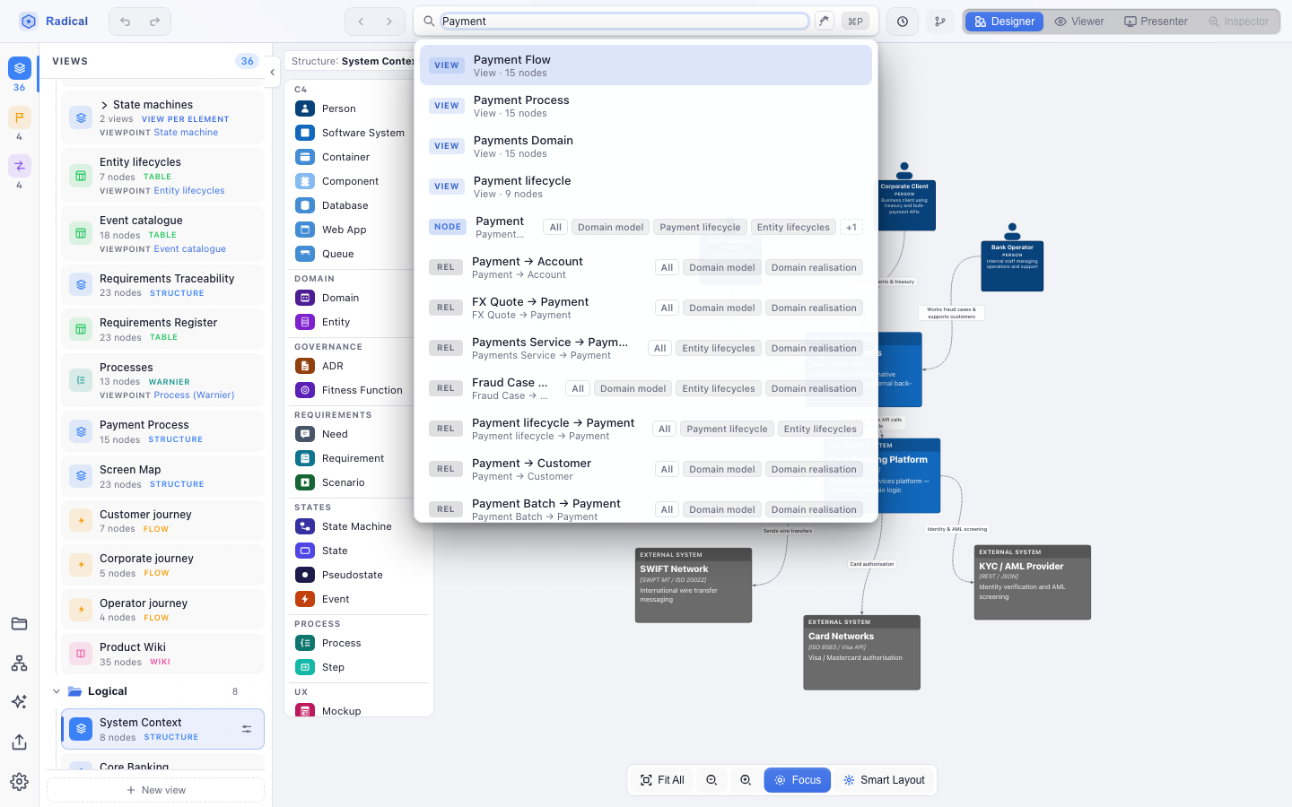Click the zoom out magnifier icon
Screen dimensions: 1292x807
coord(711,780)
